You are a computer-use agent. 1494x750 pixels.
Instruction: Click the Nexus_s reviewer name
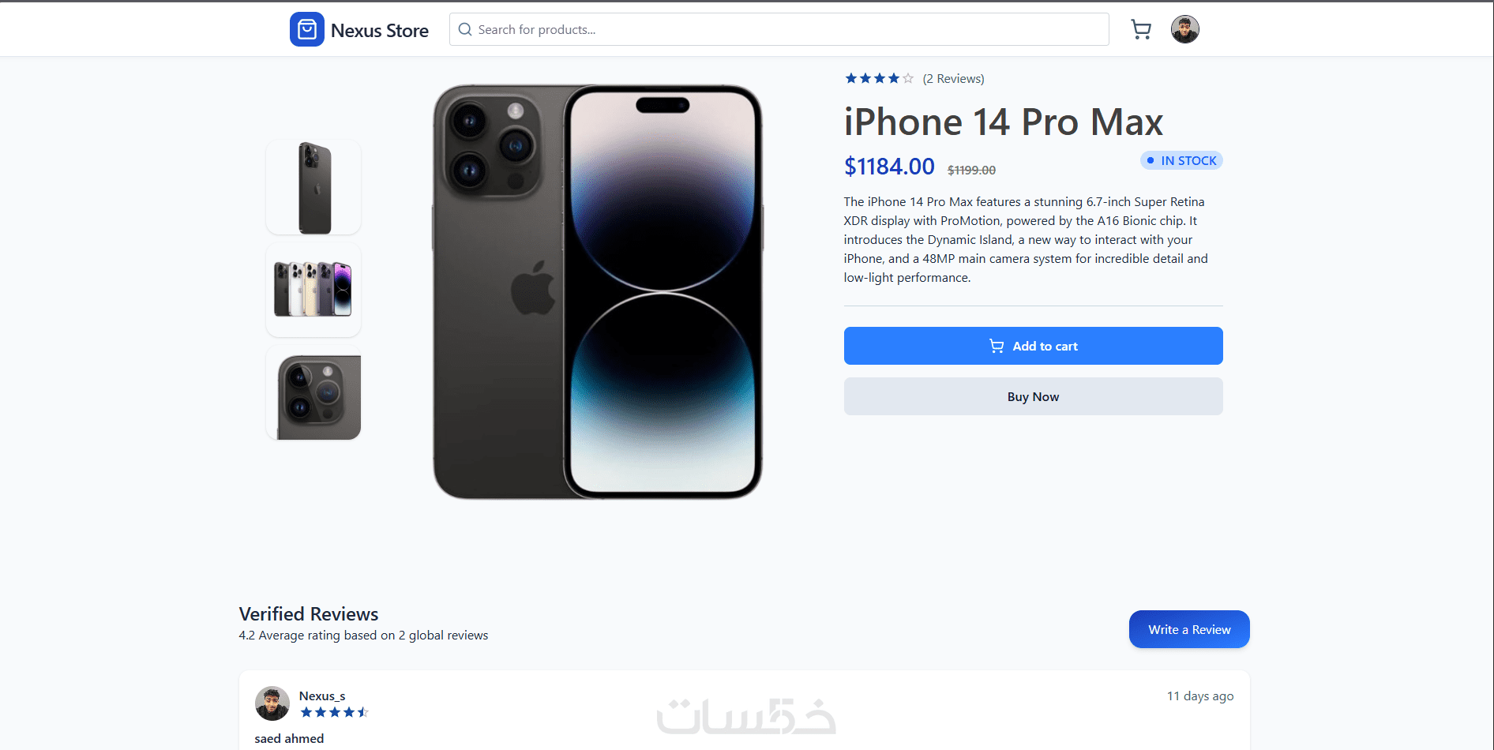pos(322,696)
